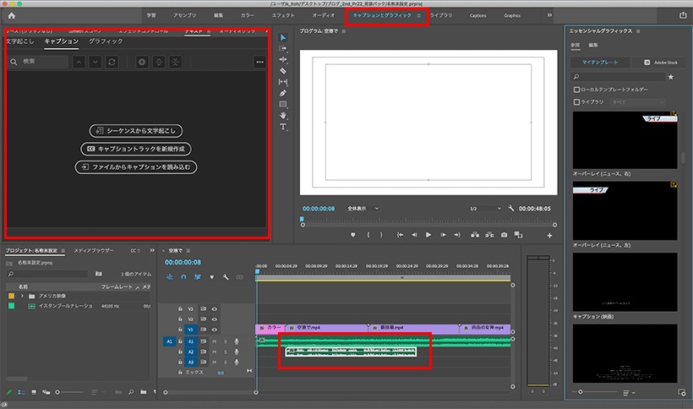Screen dimensions: 693x409
Task: Open the 全体表示 zoom level dropdown
Action: coord(363,209)
